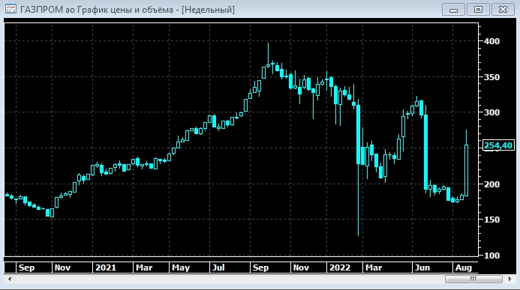Click the 400 mark on the price scale
Image resolution: width=520 pixels, height=290 pixels.
click(x=491, y=41)
